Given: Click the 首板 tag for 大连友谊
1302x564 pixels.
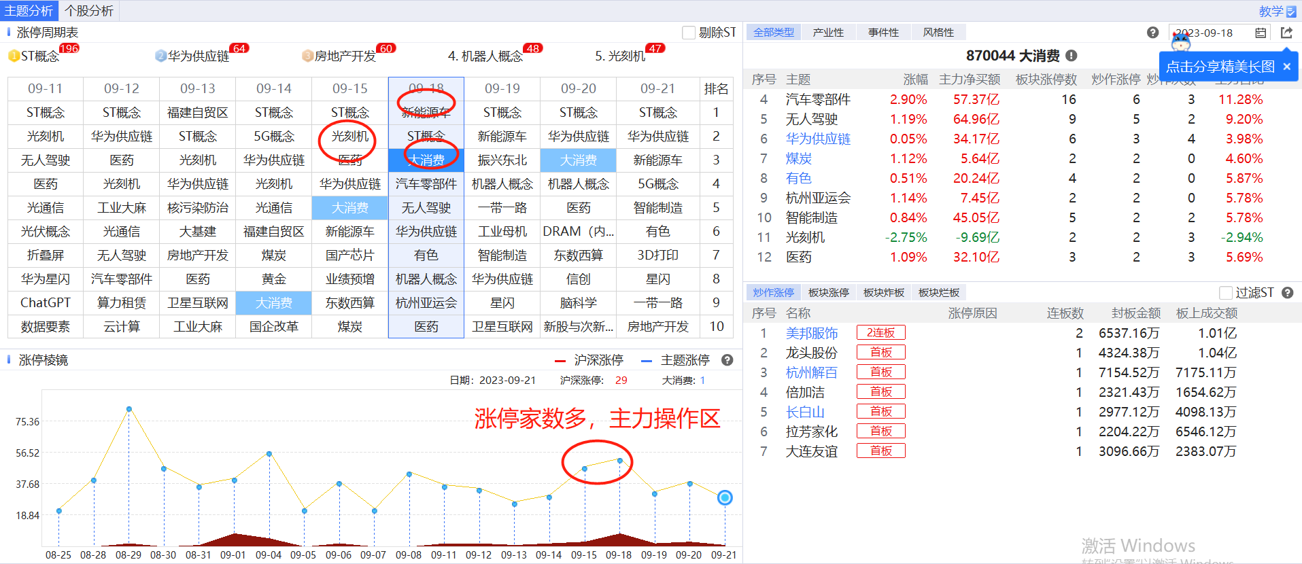Looking at the screenshot, I should (x=881, y=451).
